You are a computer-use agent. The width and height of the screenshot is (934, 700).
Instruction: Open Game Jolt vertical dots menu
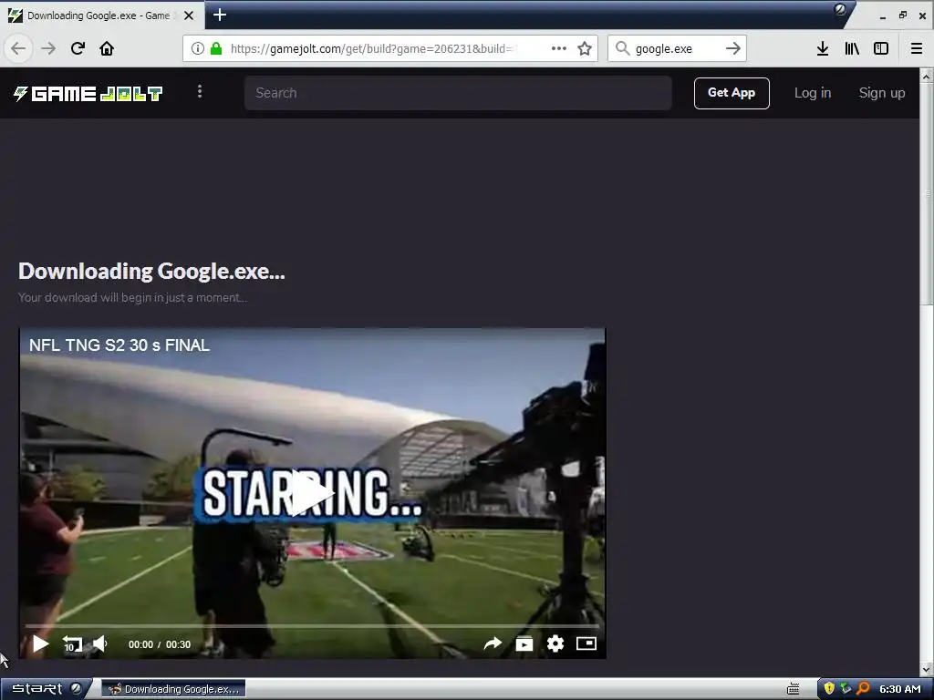click(x=200, y=92)
